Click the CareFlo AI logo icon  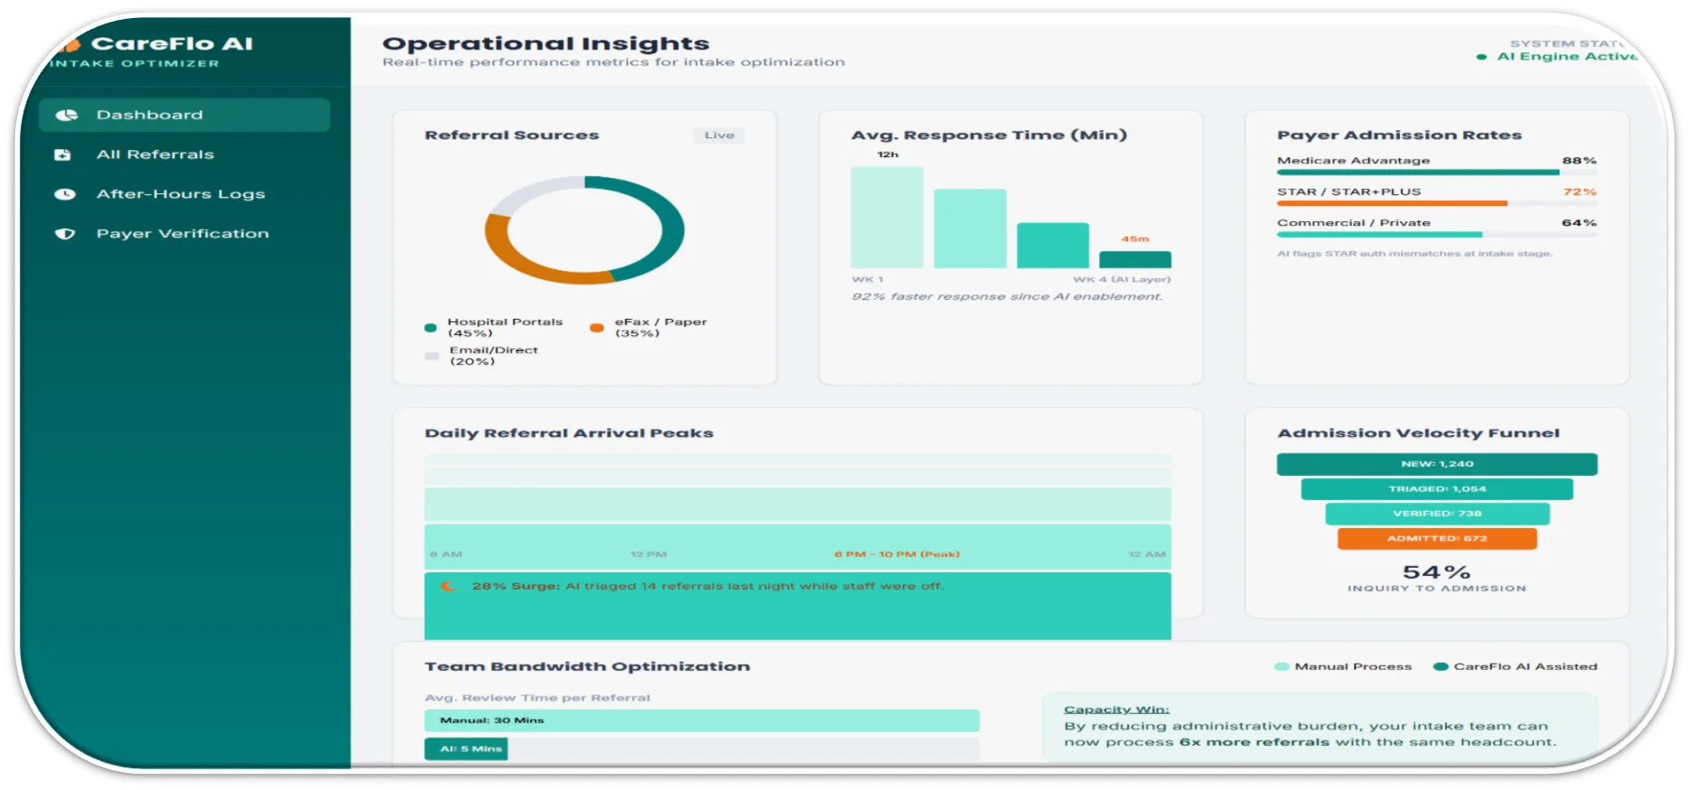click(x=70, y=44)
